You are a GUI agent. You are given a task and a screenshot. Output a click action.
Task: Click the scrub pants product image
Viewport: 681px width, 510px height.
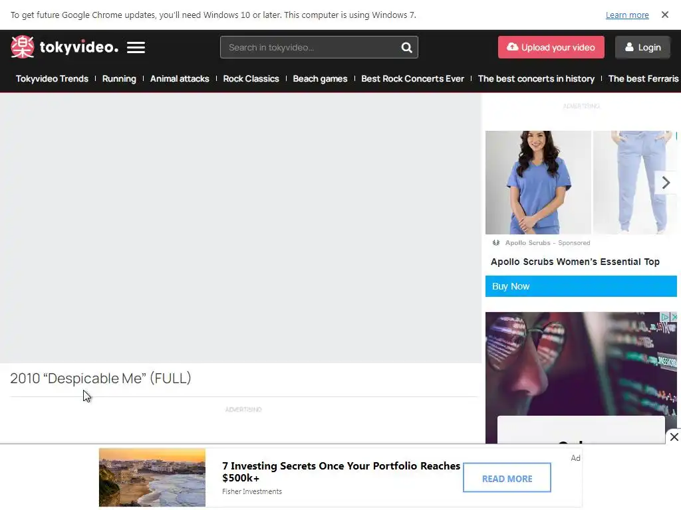634,182
